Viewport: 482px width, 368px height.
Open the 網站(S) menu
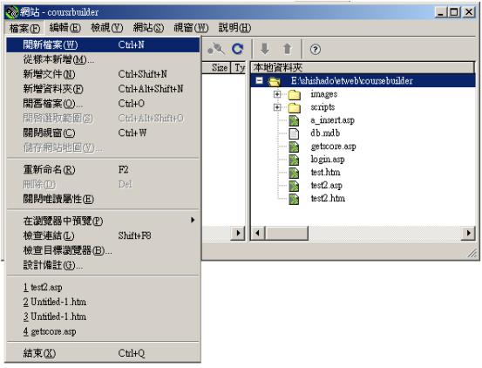(148, 28)
